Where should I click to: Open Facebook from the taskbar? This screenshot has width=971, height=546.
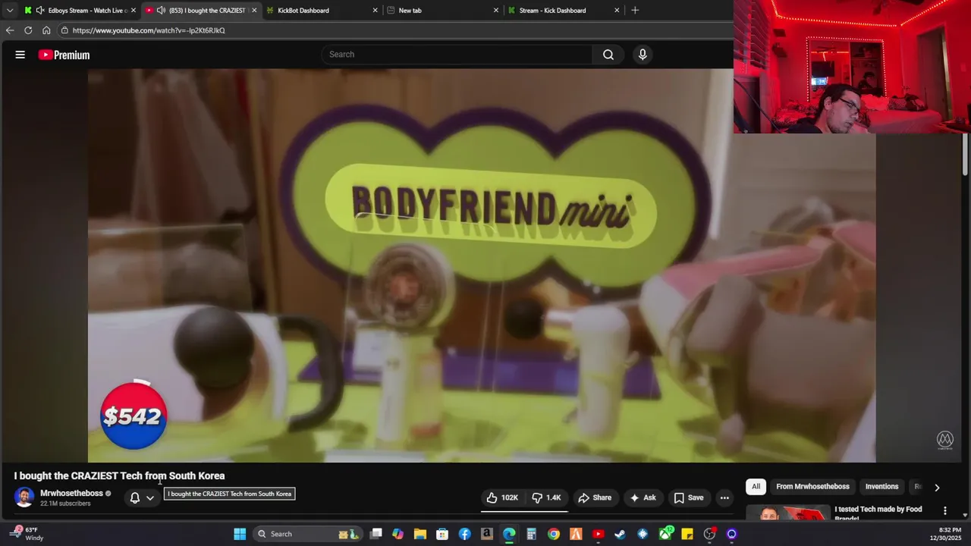(x=465, y=534)
